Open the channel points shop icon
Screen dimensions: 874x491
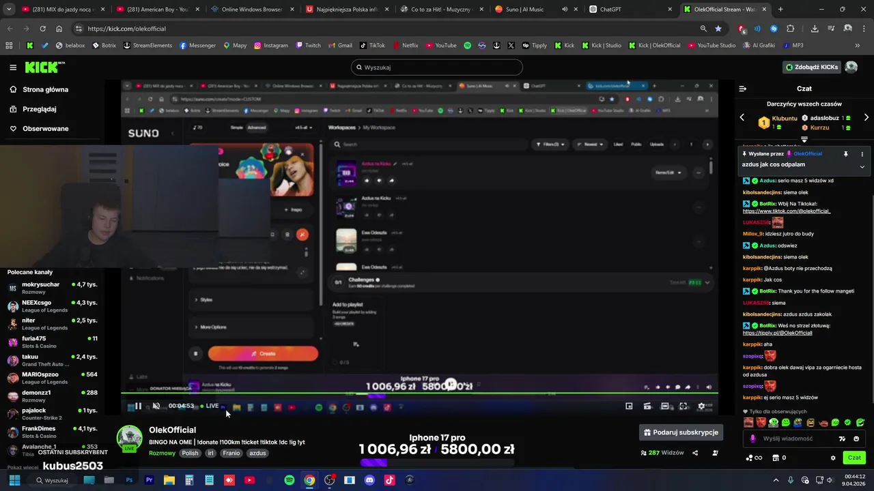[x=775, y=458]
